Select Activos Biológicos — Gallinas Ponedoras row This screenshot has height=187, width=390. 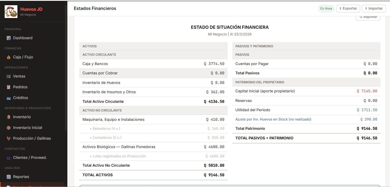pos(153,147)
